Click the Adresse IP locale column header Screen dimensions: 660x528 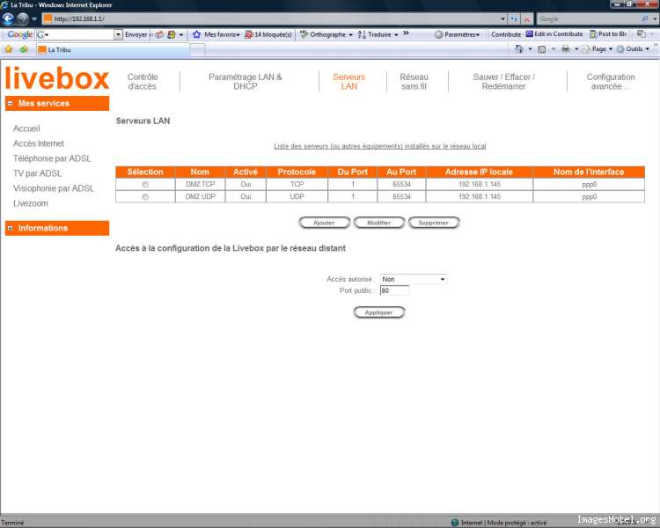click(479, 172)
